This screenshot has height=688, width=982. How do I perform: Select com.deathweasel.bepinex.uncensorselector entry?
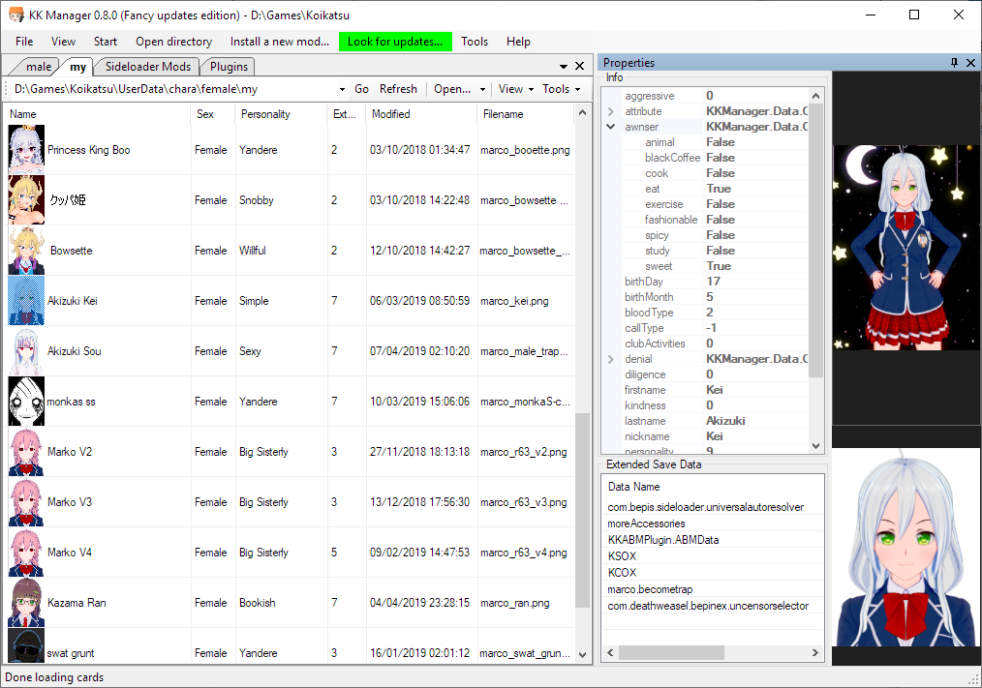point(708,606)
